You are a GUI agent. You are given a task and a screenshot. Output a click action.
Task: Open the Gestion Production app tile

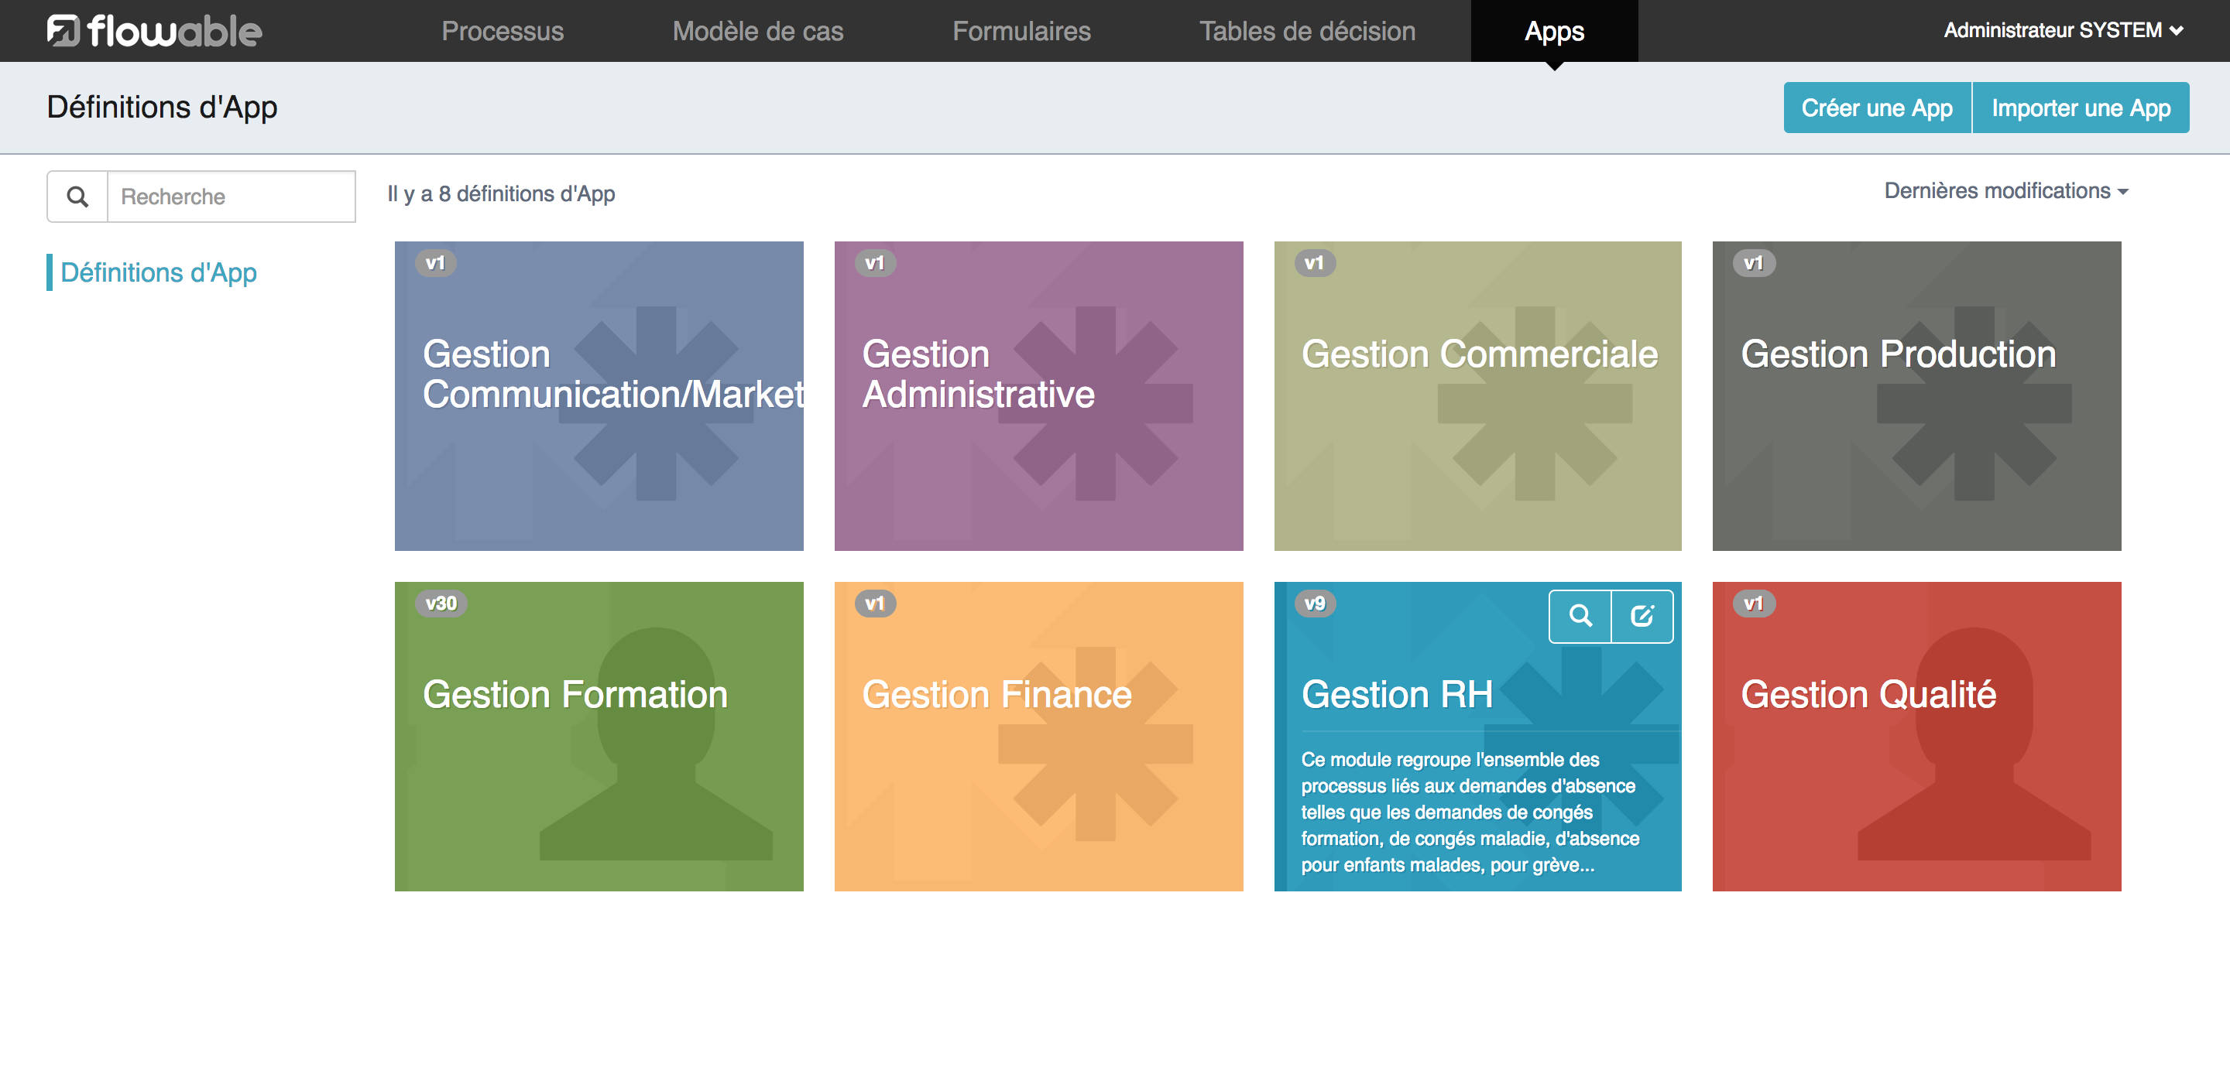point(1916,395)
